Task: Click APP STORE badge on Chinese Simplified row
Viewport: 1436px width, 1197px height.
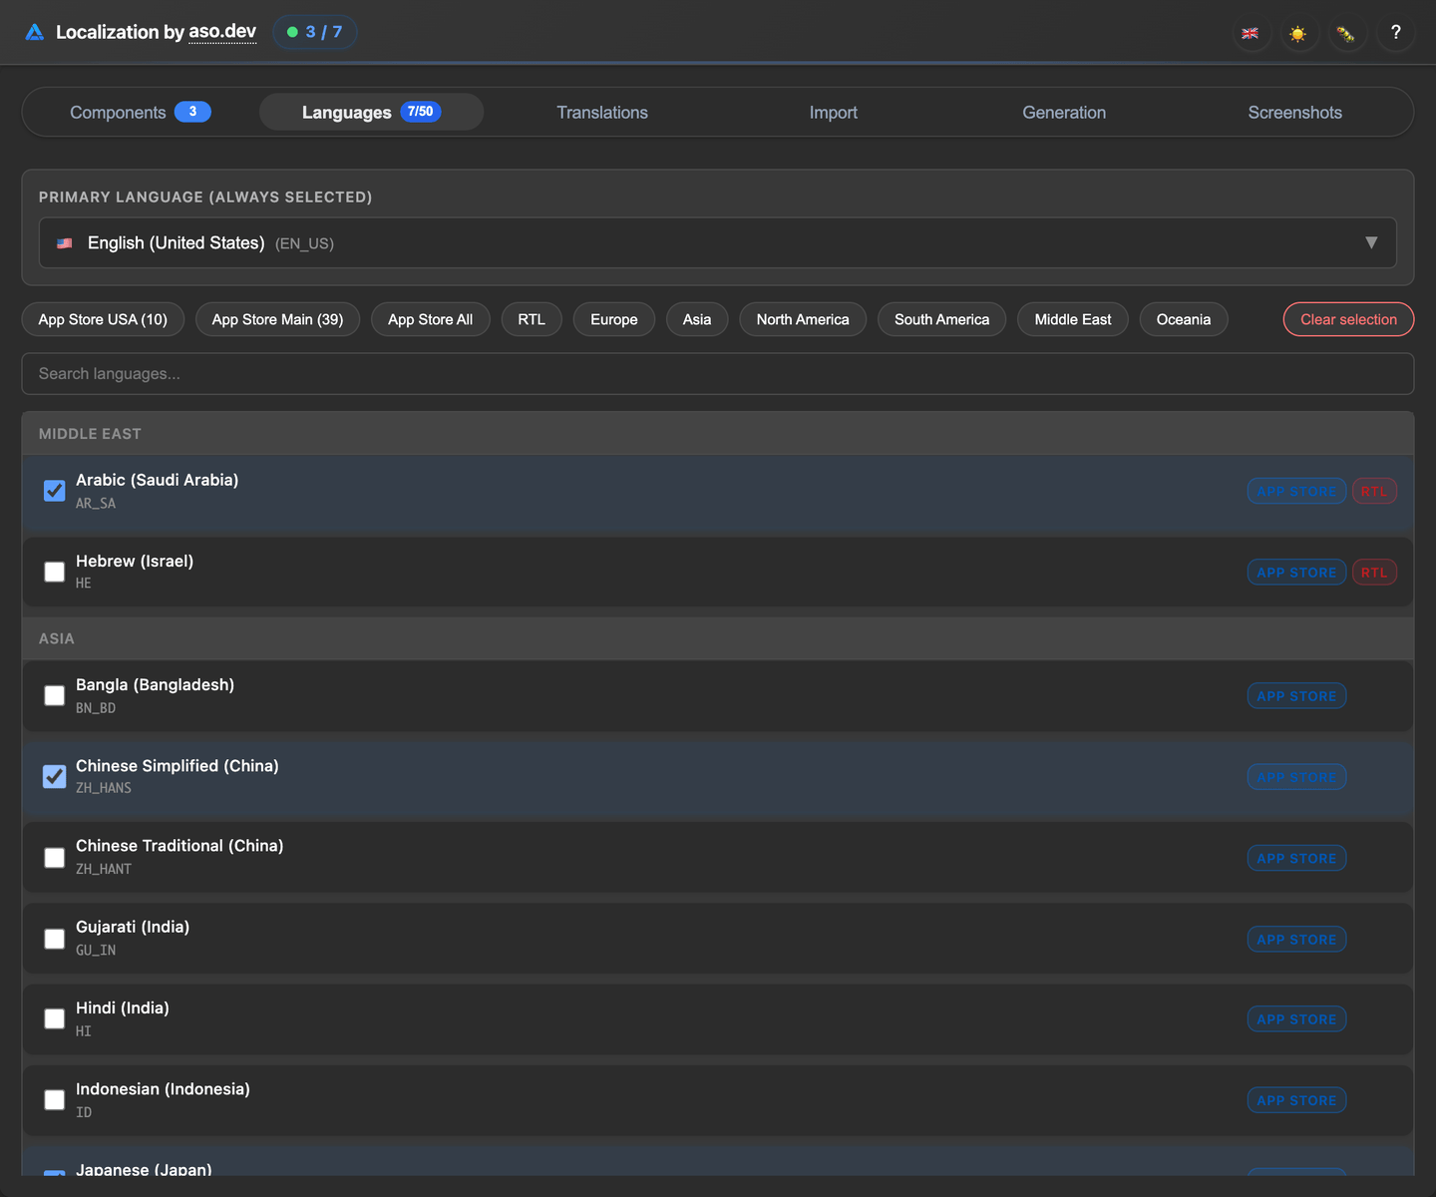Action: pos(1296,777)
